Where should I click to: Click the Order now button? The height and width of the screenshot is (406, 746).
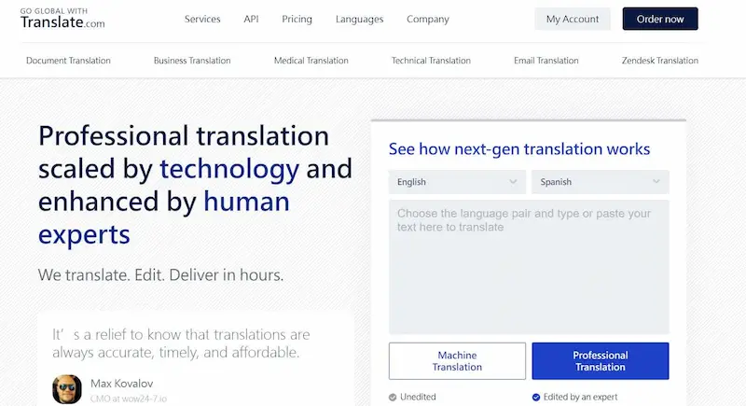pyautogui.click(x=660, y=20)
